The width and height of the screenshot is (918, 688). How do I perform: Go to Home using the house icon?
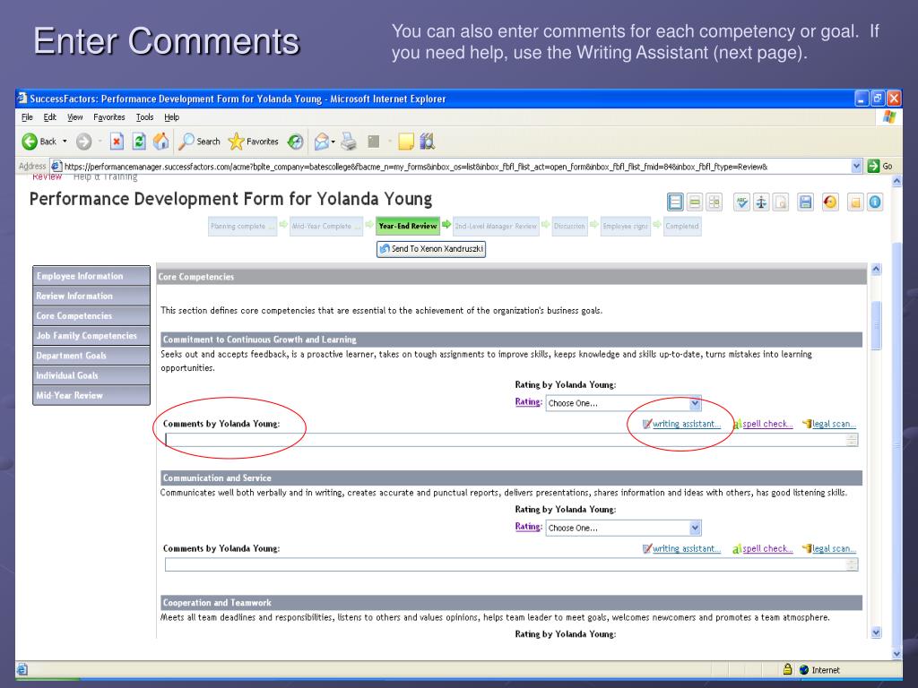pyautogui.click(x=161, y=142)
